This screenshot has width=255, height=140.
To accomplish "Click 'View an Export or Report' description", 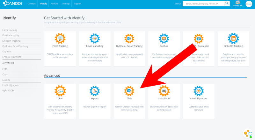I will 95,107.
